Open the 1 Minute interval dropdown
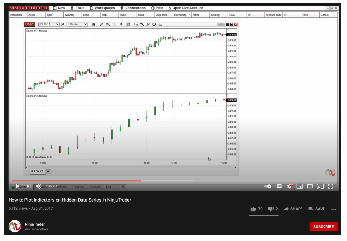347x241 pixels. (x=77, y=24)
